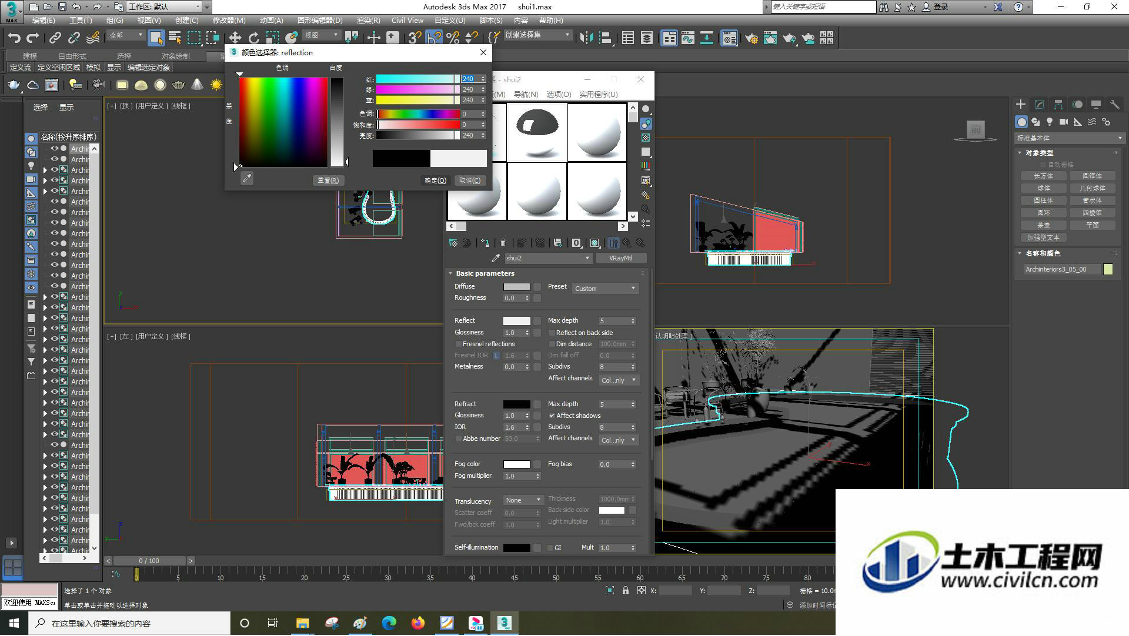This screenshot has width=1129, height=636.
Task: Launch Firefox from the taskbar
Action: (417, 623)
